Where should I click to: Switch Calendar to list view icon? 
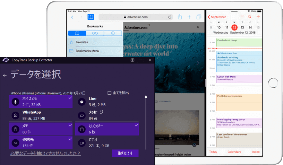coord(242,17)
